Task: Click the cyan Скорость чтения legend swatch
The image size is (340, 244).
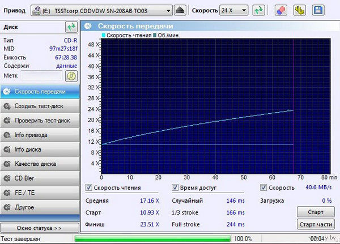Action: (x=104, y=35)
